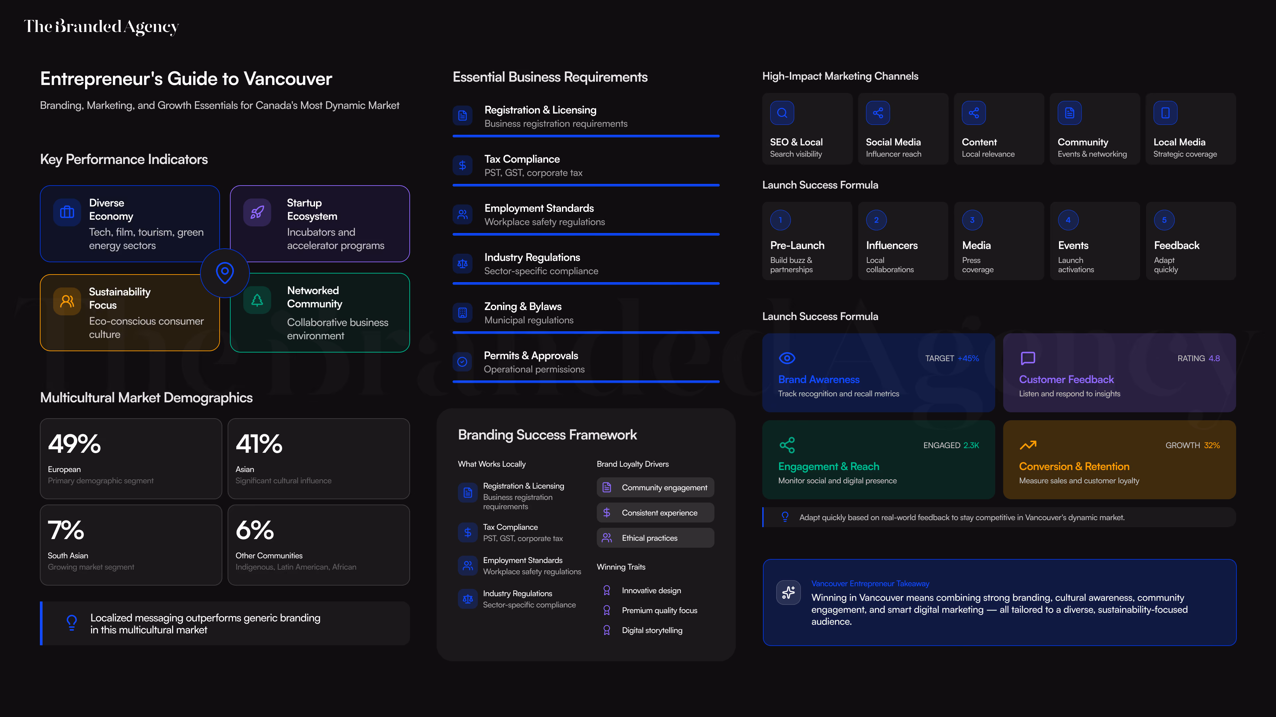Screen dimensions: 1276x717
Task: Click the share icon on Social Media card
Action: point(878,113)
